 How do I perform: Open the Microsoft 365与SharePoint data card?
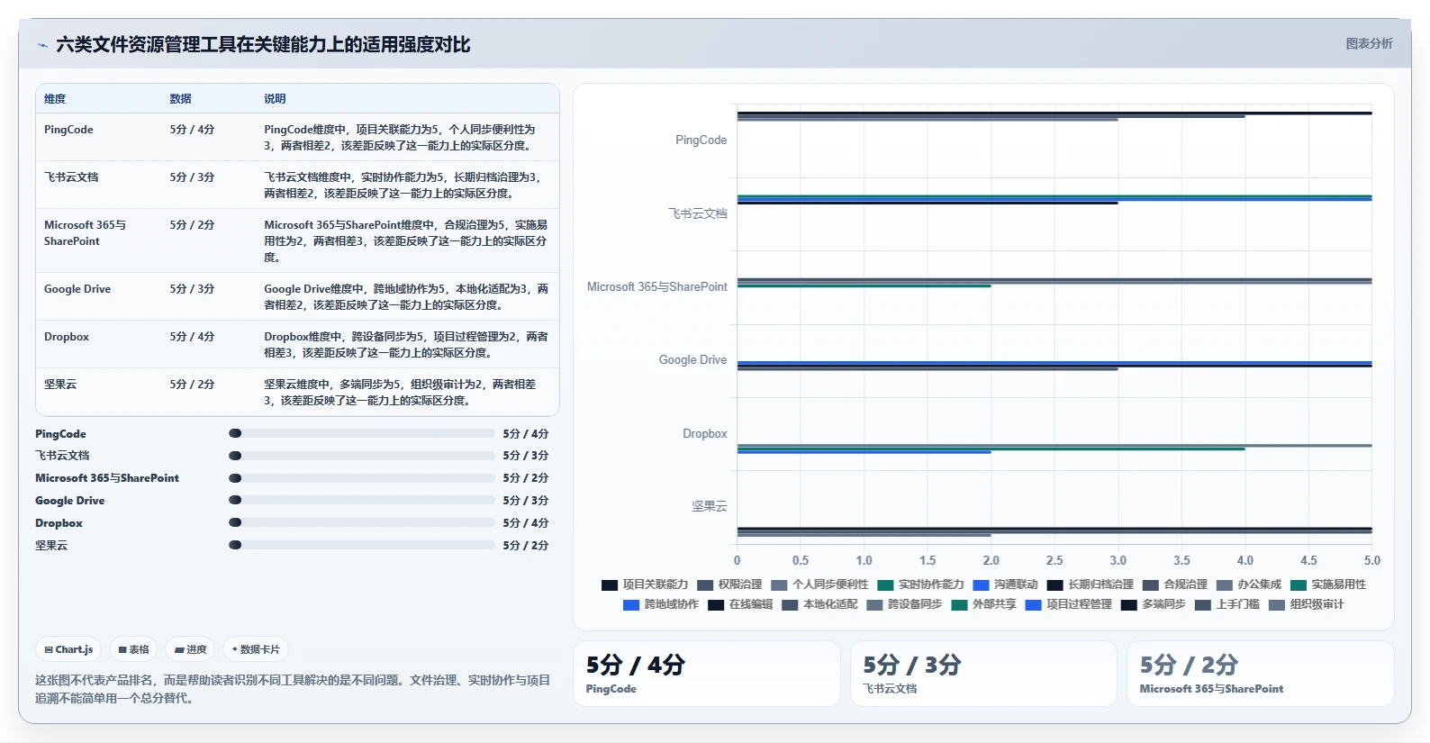[x=1261, y=674]
